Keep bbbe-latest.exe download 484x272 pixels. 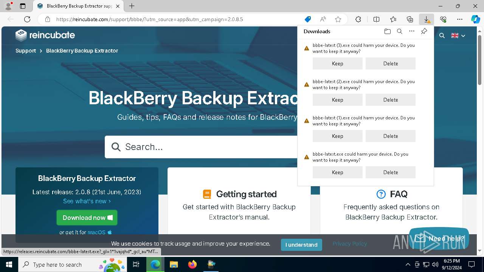tap(338, 172)
